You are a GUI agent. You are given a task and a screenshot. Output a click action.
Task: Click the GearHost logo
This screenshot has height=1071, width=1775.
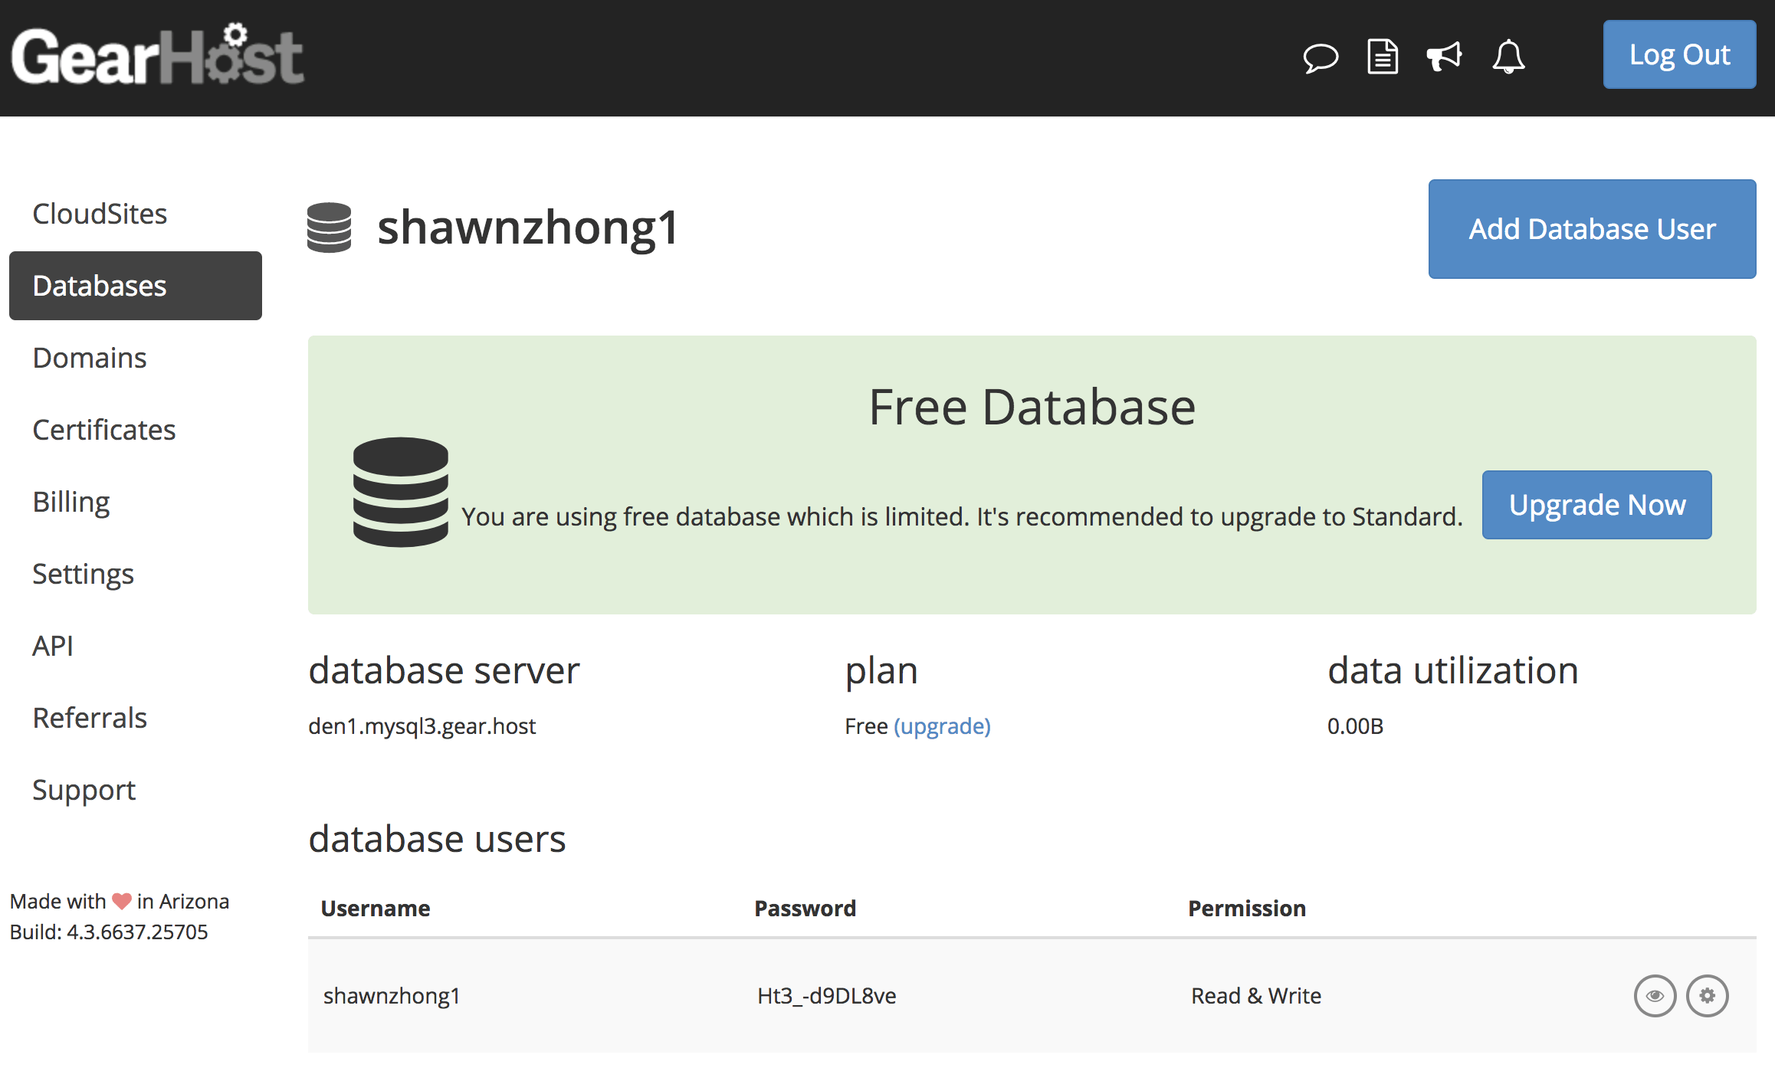click(x=158, y=55)
